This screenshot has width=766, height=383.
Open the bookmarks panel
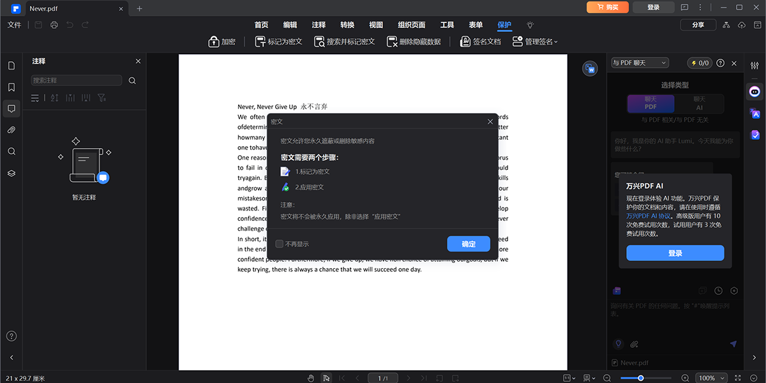11,86
